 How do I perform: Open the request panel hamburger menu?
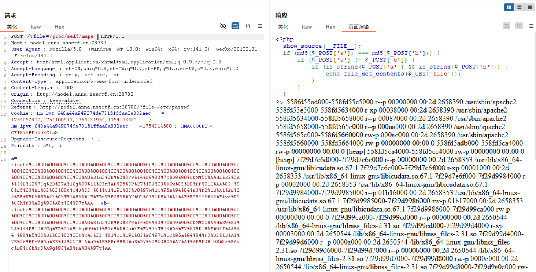point(260,26)
